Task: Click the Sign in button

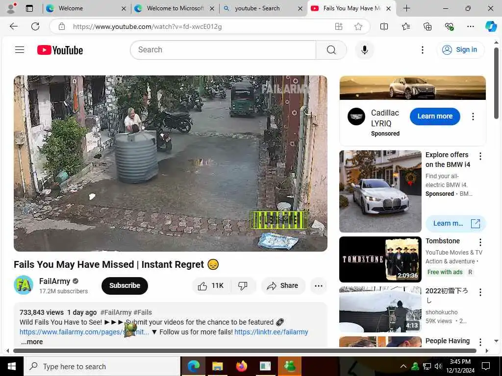Action: (x=460, y=50)
